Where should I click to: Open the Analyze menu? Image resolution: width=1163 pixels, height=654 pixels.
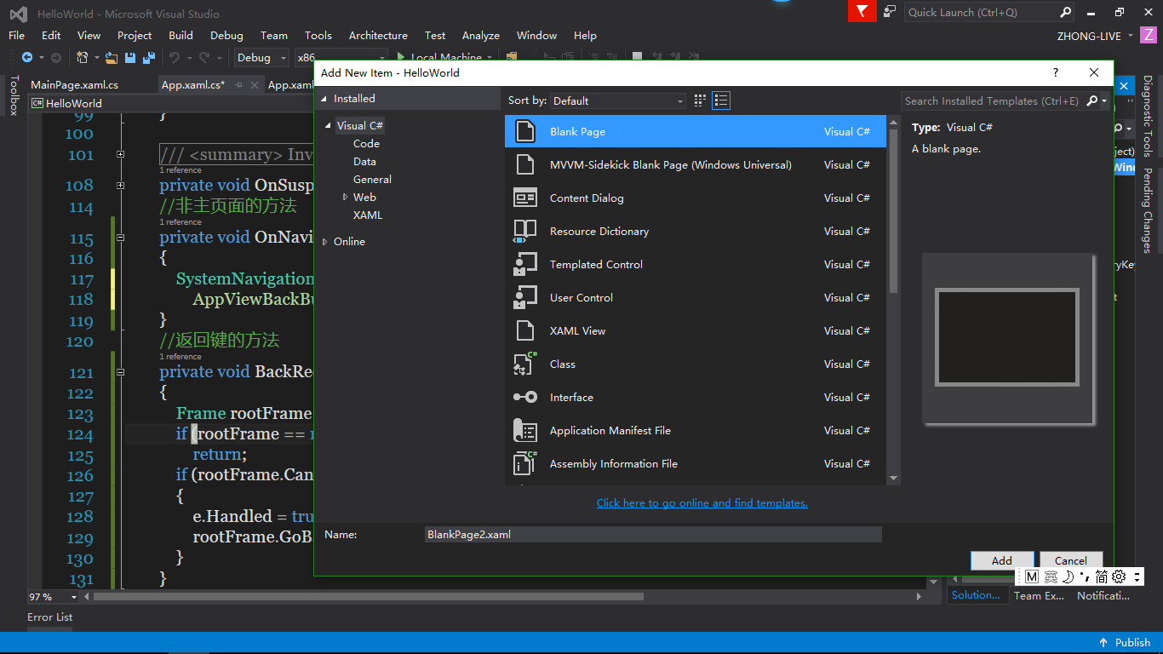pos(481,35)
